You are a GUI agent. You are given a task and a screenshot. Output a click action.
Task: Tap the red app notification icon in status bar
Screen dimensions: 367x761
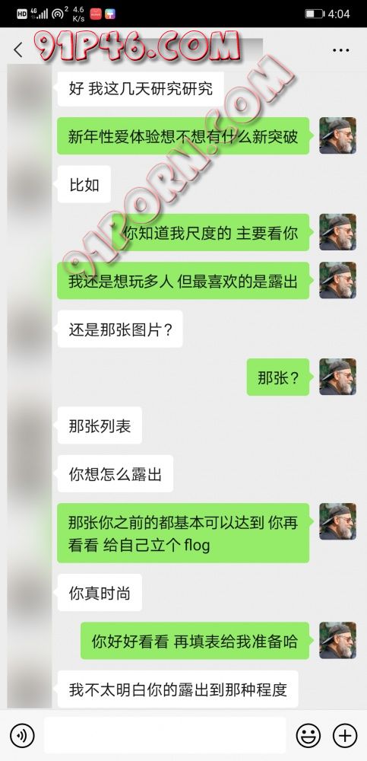point(96,14)
